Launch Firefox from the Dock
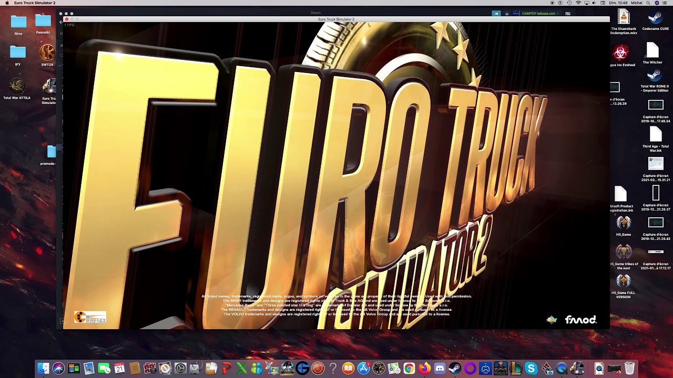The image size is (673, 378). 424,369
